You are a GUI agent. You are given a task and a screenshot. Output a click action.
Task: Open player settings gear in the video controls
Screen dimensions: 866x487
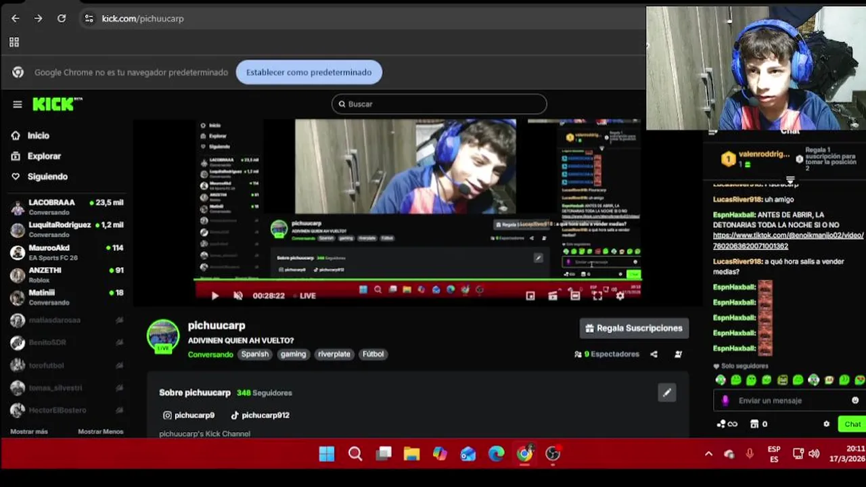point(620,296)
